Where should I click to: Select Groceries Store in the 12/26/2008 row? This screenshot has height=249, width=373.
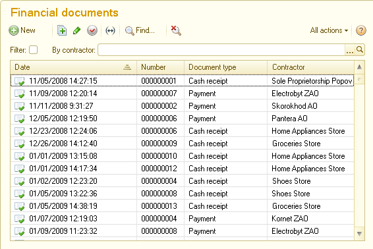click(x=296, y=144)
